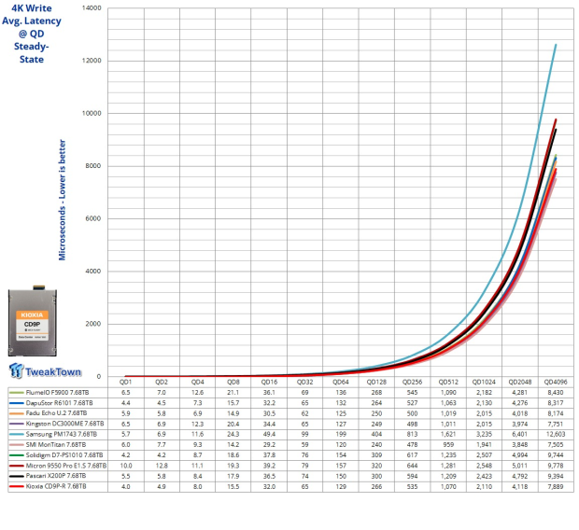The height and width of the screenshot is (530, 579).
Task: Click the '6000' y-axis label
Action: [x=93, y=218]
